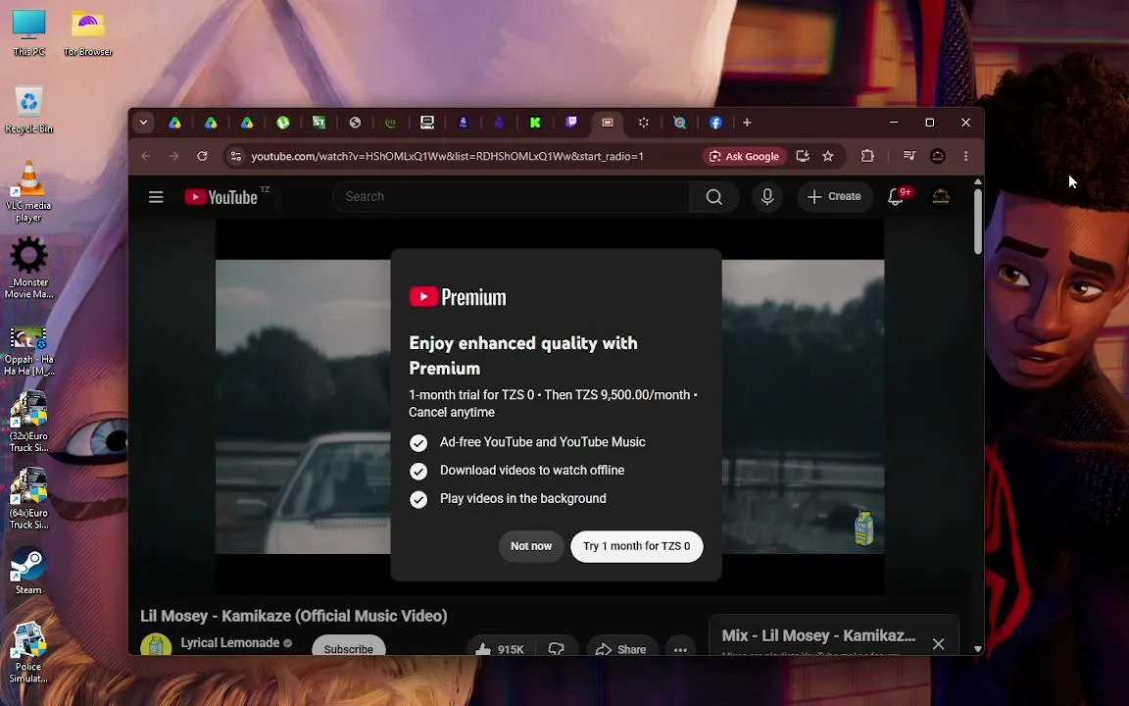Open This PC desktop icon
The image size is (1129, 706).
(28, 32)
